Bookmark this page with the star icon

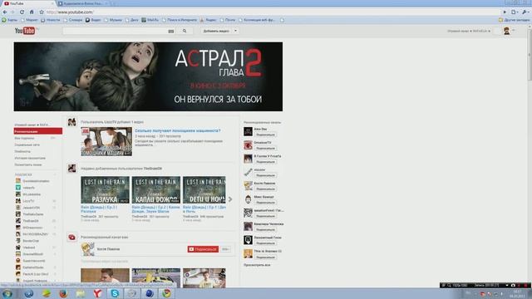click(x=42, y=12)
